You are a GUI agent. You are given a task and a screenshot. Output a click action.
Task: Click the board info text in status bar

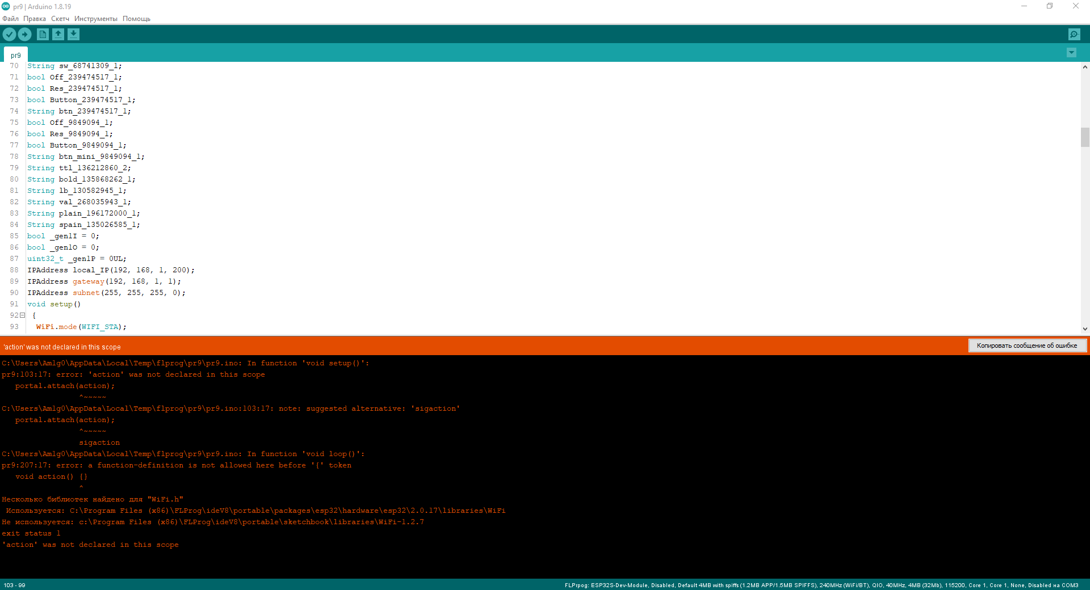pos(821,585)
